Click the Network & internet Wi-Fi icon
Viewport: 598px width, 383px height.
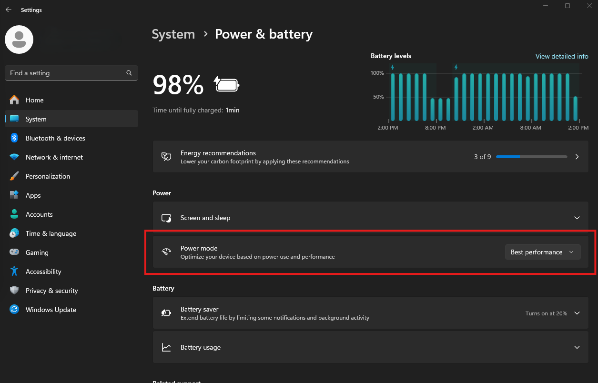tap(14, 157)
